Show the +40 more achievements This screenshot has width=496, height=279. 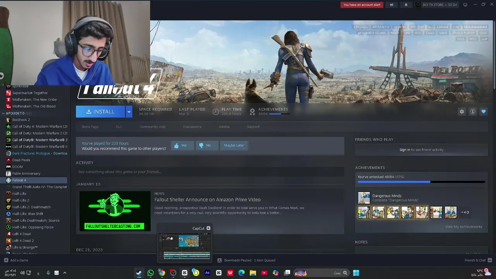(465, 212)
